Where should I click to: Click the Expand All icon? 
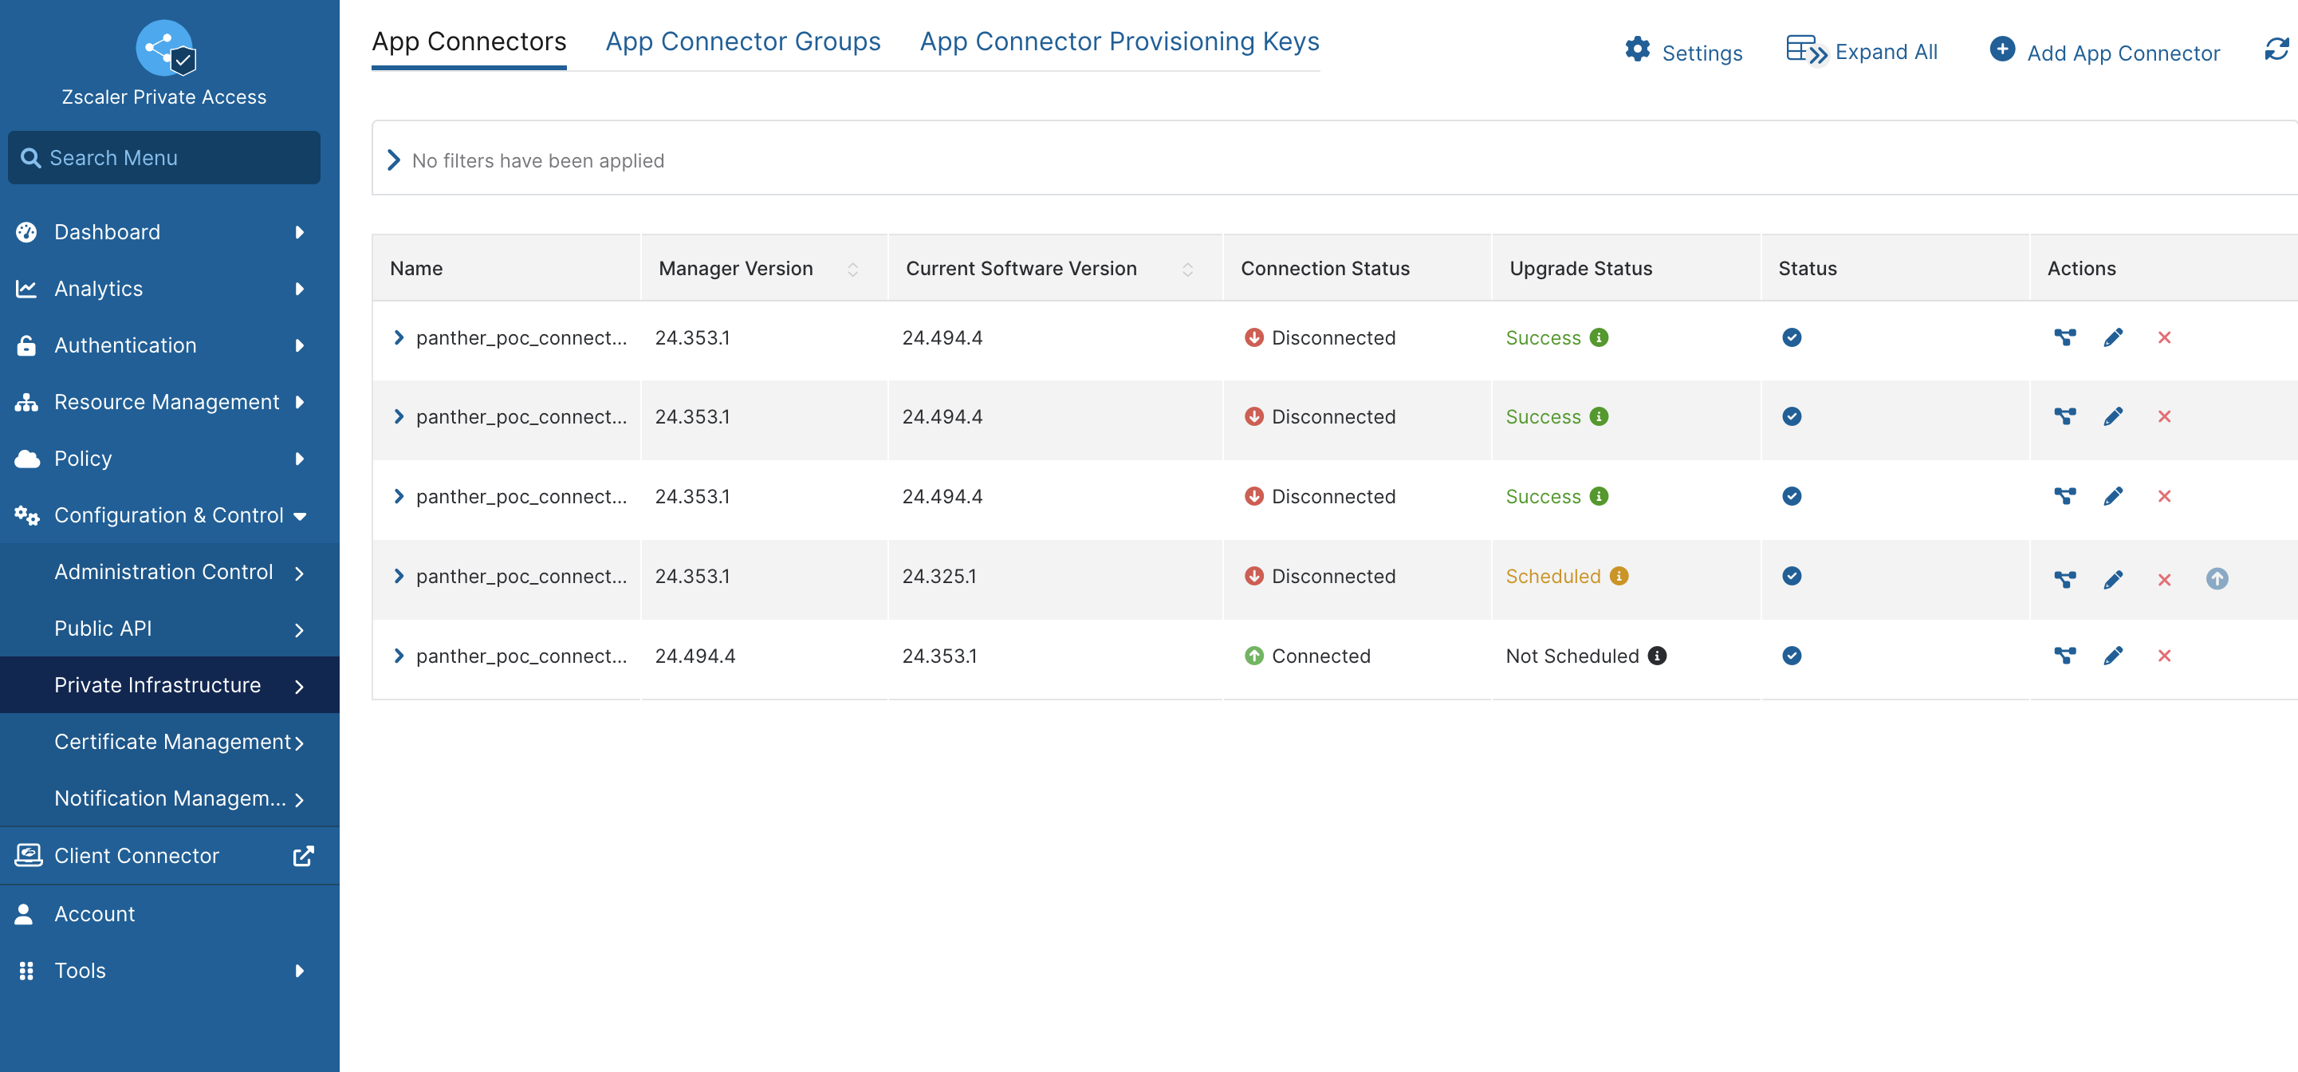tap(1805, 50)
